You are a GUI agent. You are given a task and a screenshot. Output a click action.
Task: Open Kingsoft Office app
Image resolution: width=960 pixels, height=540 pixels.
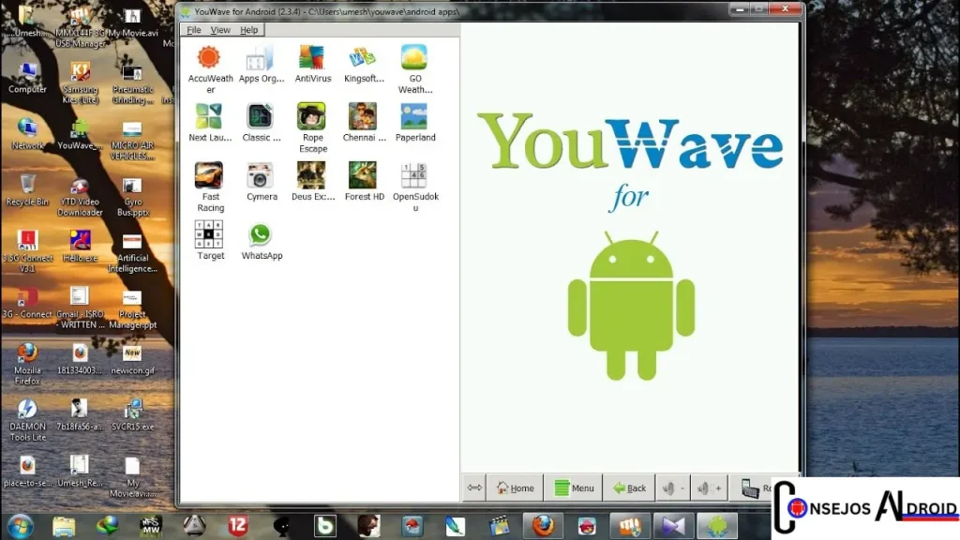click(x=363, y=57)
